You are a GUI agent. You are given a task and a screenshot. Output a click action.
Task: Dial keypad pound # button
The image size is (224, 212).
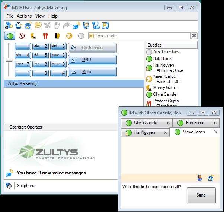tap(58, 73)
